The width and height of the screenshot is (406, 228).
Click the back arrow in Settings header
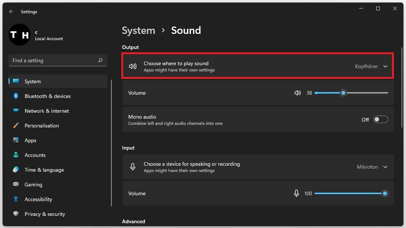tap(11, 12)
